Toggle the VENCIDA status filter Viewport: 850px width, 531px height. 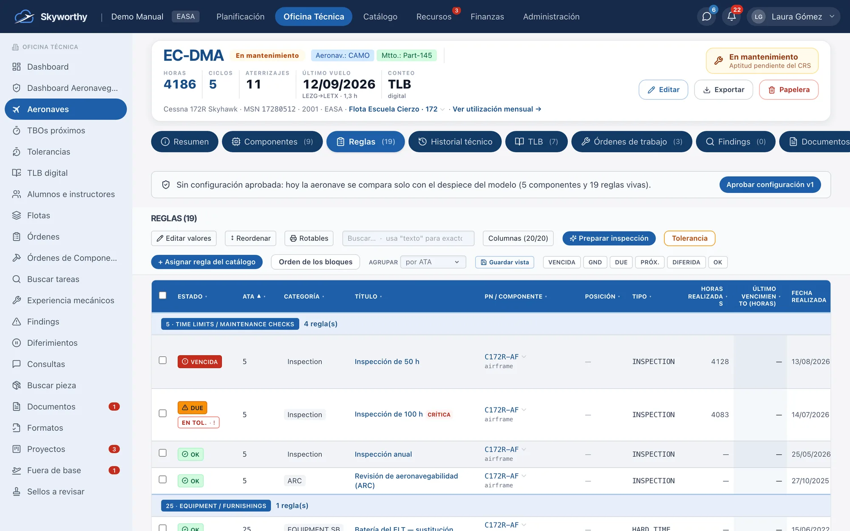[x=561, y=262]
